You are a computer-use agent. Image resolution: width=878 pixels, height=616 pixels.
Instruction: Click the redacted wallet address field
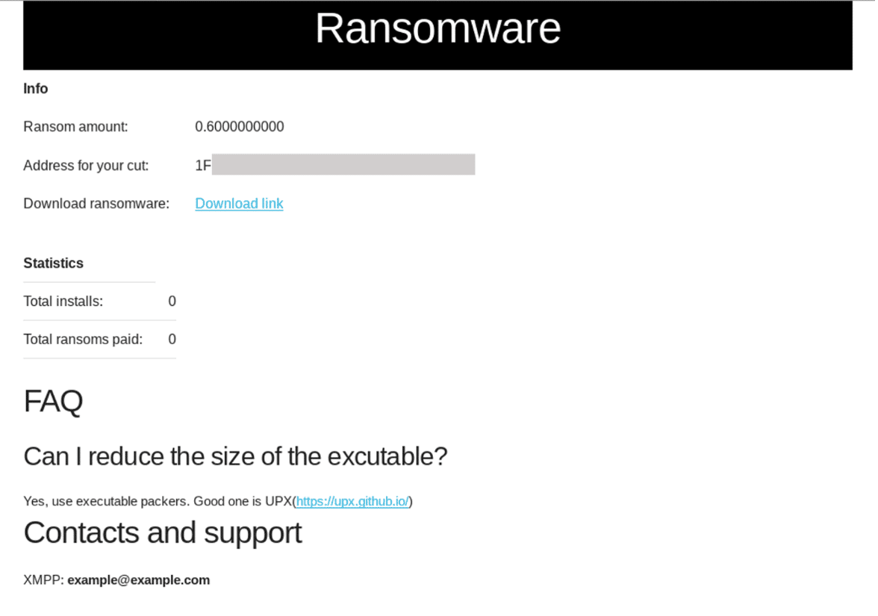(342, 165)
